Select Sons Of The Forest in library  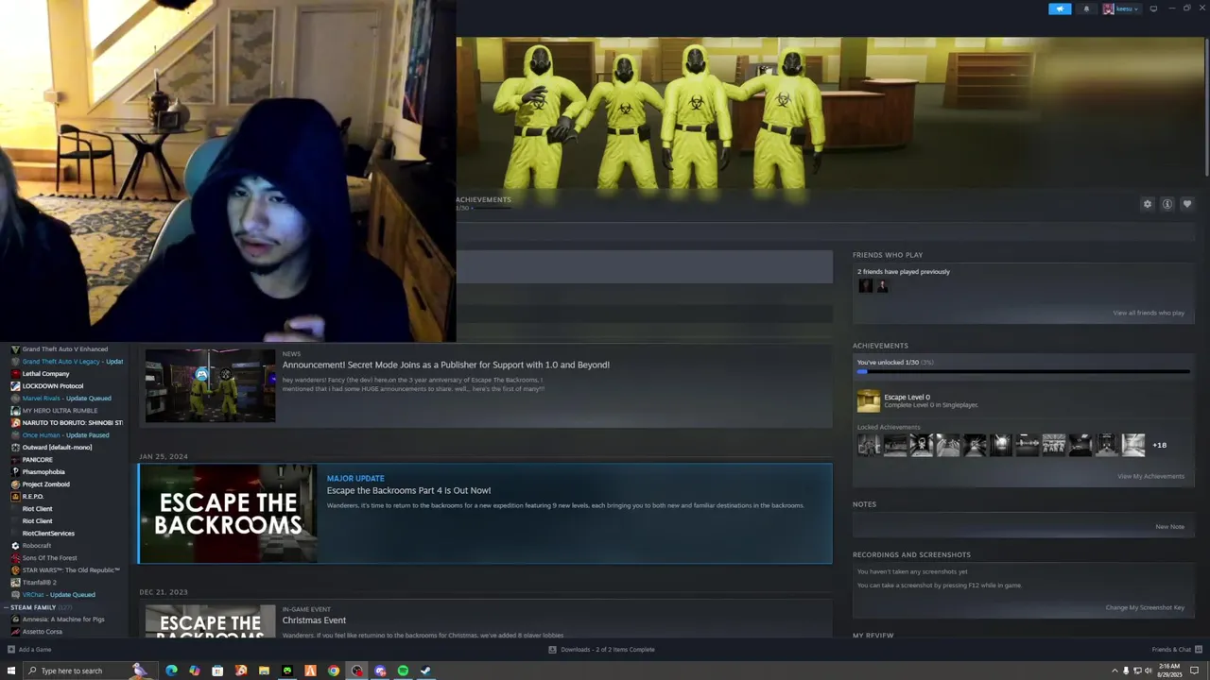[x=49, y=558]
